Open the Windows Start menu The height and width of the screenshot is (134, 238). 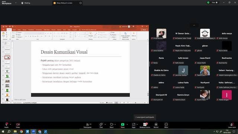coord(3,131)
